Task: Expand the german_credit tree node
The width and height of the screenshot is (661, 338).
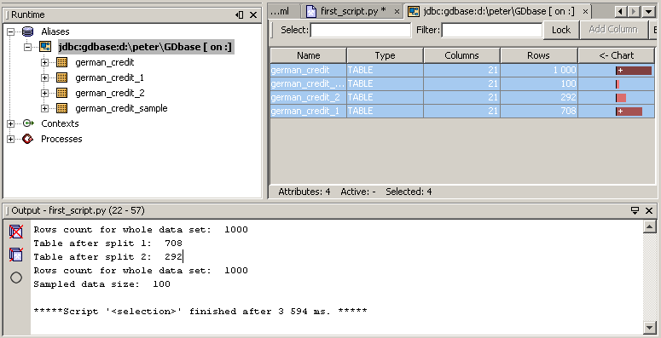Action: [44, 62]
